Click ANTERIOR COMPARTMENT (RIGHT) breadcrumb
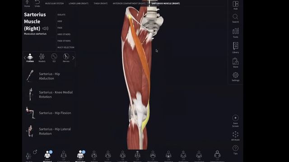The height and width of the screenshot is (162, 289). pos(129,4)
